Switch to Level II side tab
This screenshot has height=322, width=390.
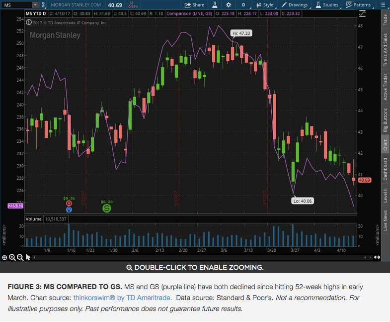point(385,195)
